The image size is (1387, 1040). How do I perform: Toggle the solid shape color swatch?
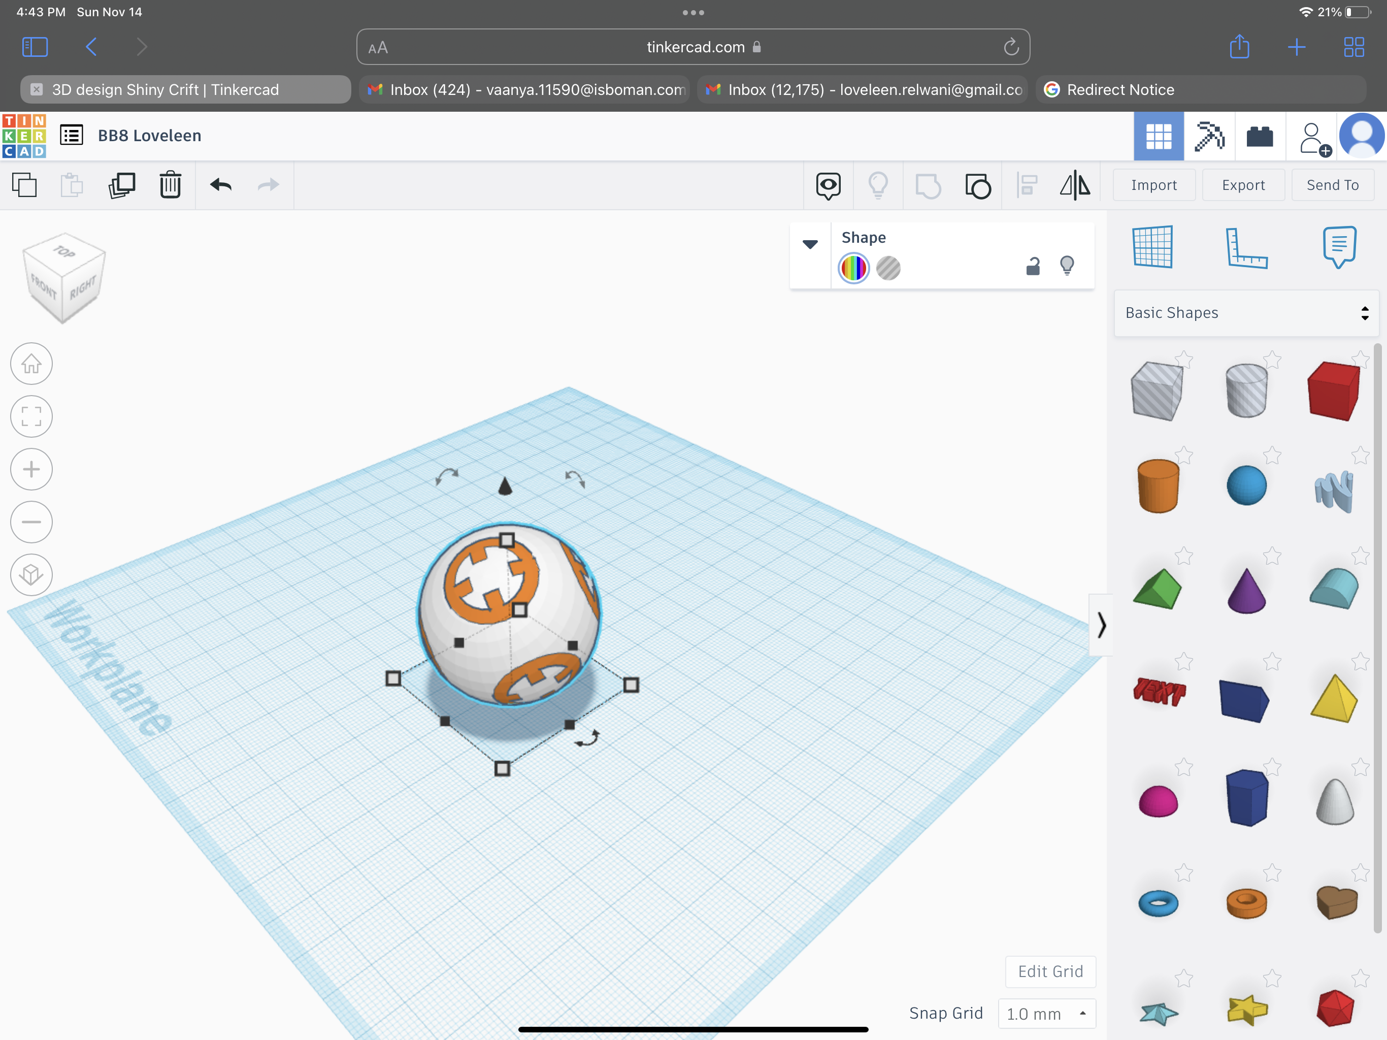(x=855, y=268)
